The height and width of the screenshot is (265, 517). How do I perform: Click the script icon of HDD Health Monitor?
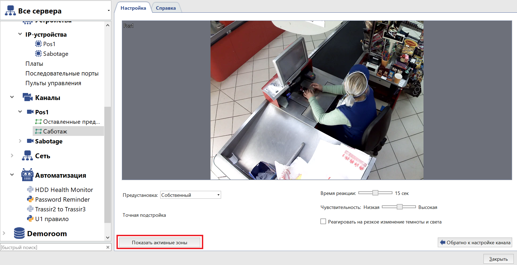pyautogui.click(x=30, y=190)
